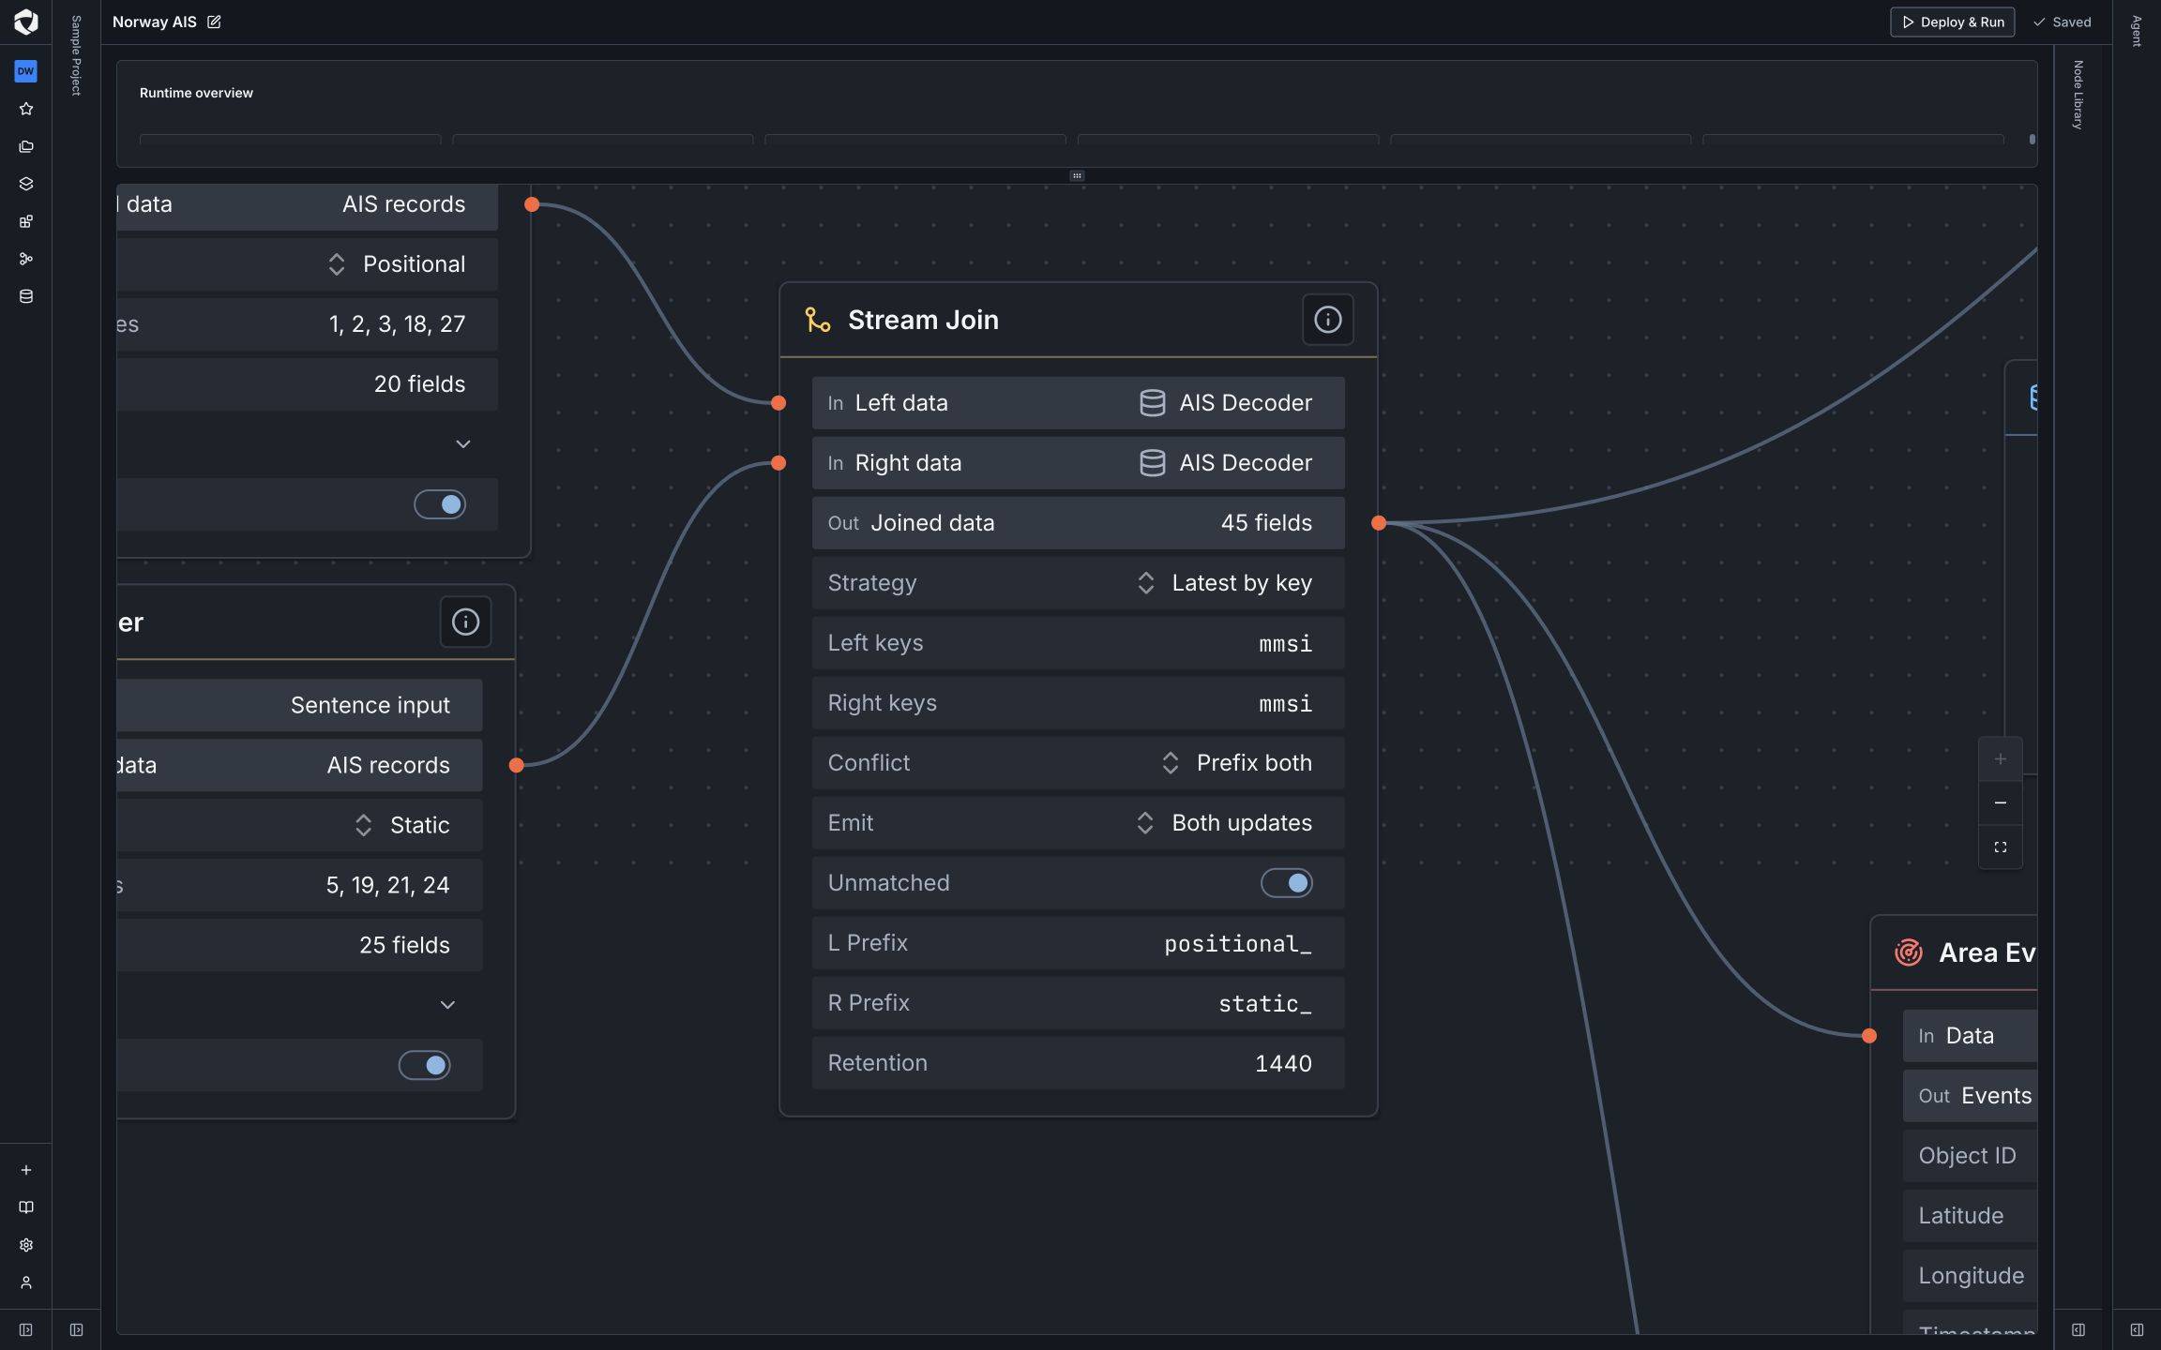Open the Node Library side tab
Screen dimensions: 2161x1350
pos(2078,95)
